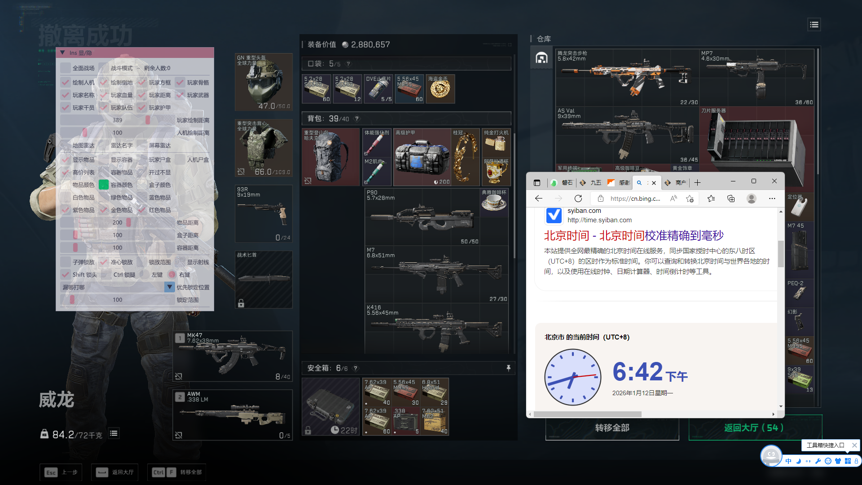Collapse the Ins 显/隐 panel
862x485 pixels.
62,53
